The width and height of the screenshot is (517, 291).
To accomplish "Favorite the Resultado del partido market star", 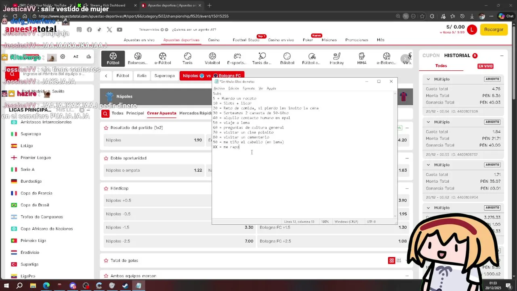I will (106, 128).
